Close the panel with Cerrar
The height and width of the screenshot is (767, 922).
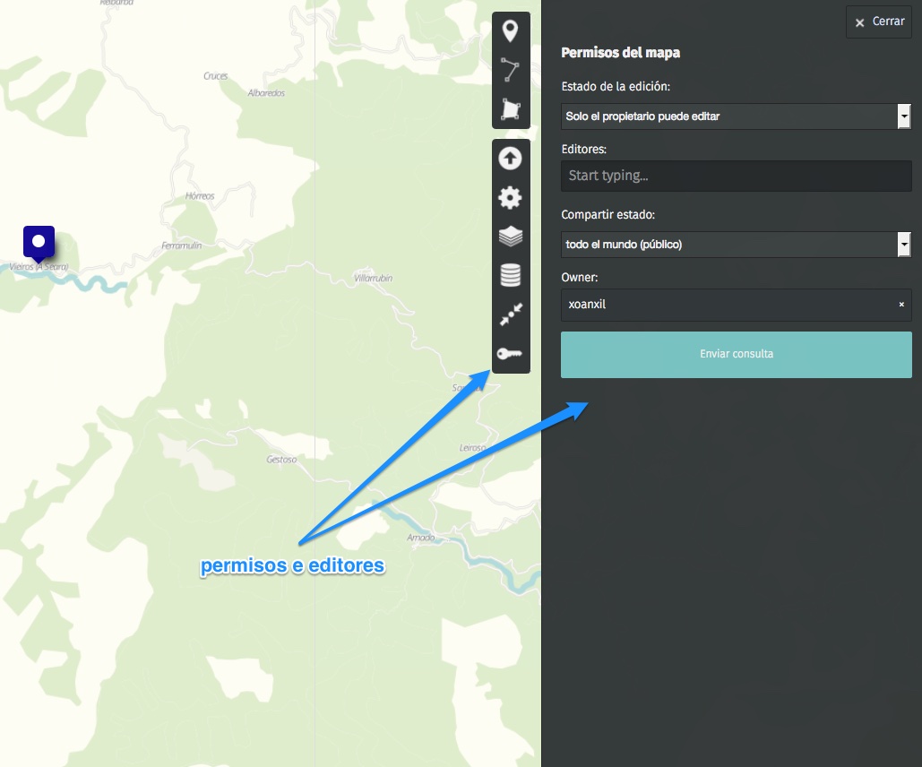point(878,22)
